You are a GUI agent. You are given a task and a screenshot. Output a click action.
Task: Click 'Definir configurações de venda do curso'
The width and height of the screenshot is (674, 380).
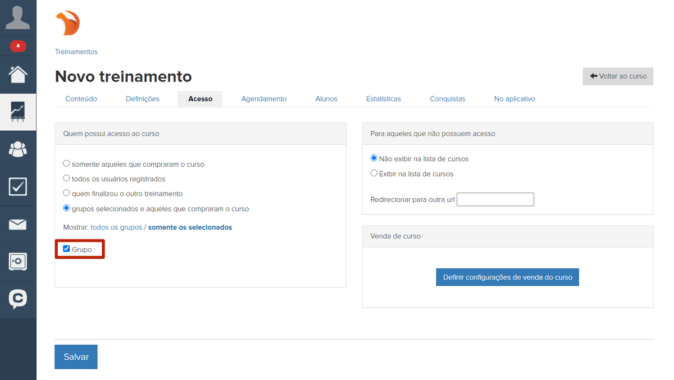(507, 277)
